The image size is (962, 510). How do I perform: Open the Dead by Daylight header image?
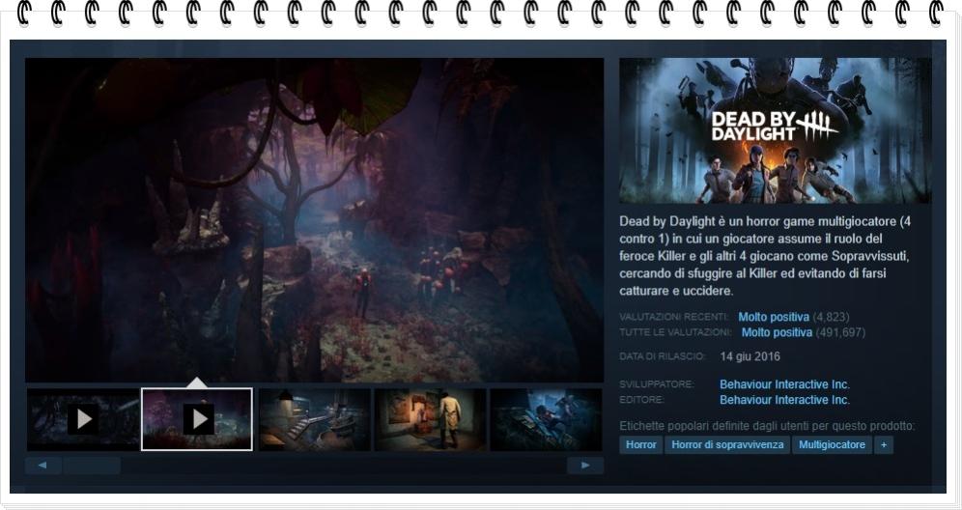775,130
